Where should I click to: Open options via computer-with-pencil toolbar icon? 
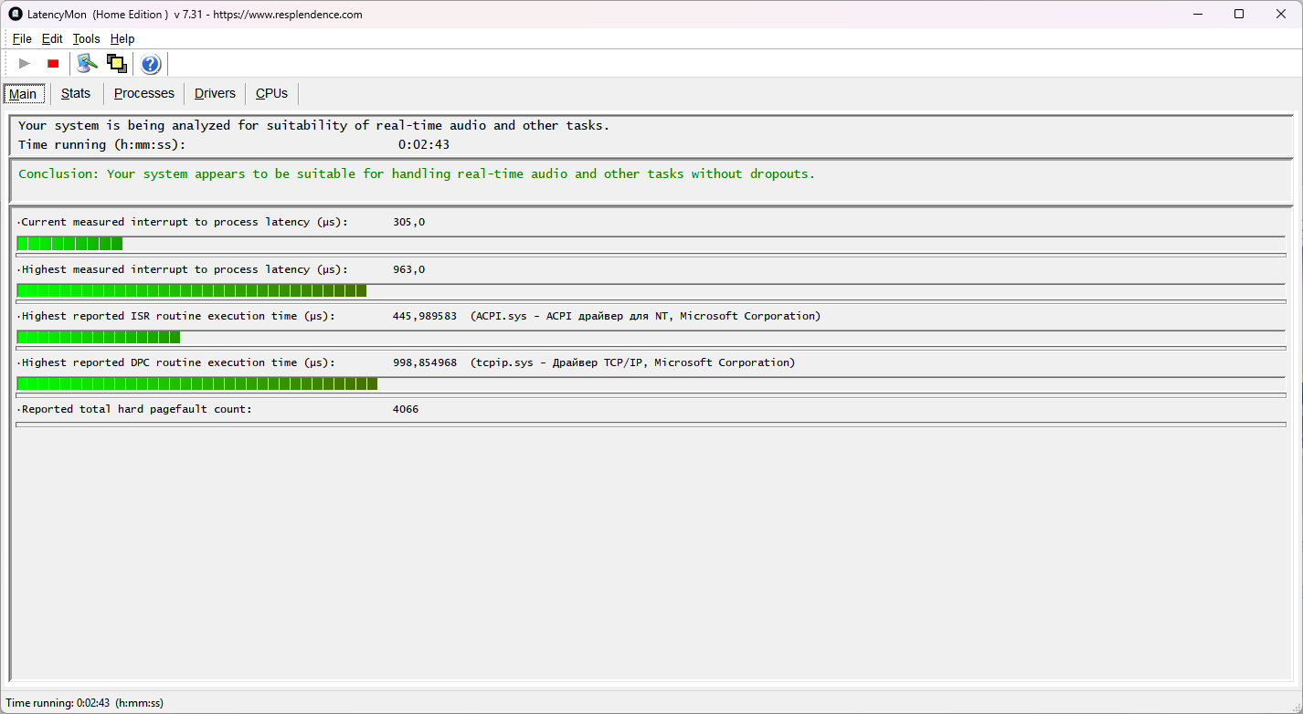tap(87, 64)
